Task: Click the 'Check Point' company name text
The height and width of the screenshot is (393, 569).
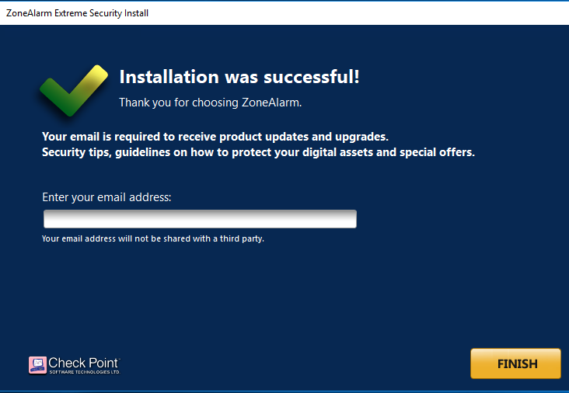Action: point(83,363)
